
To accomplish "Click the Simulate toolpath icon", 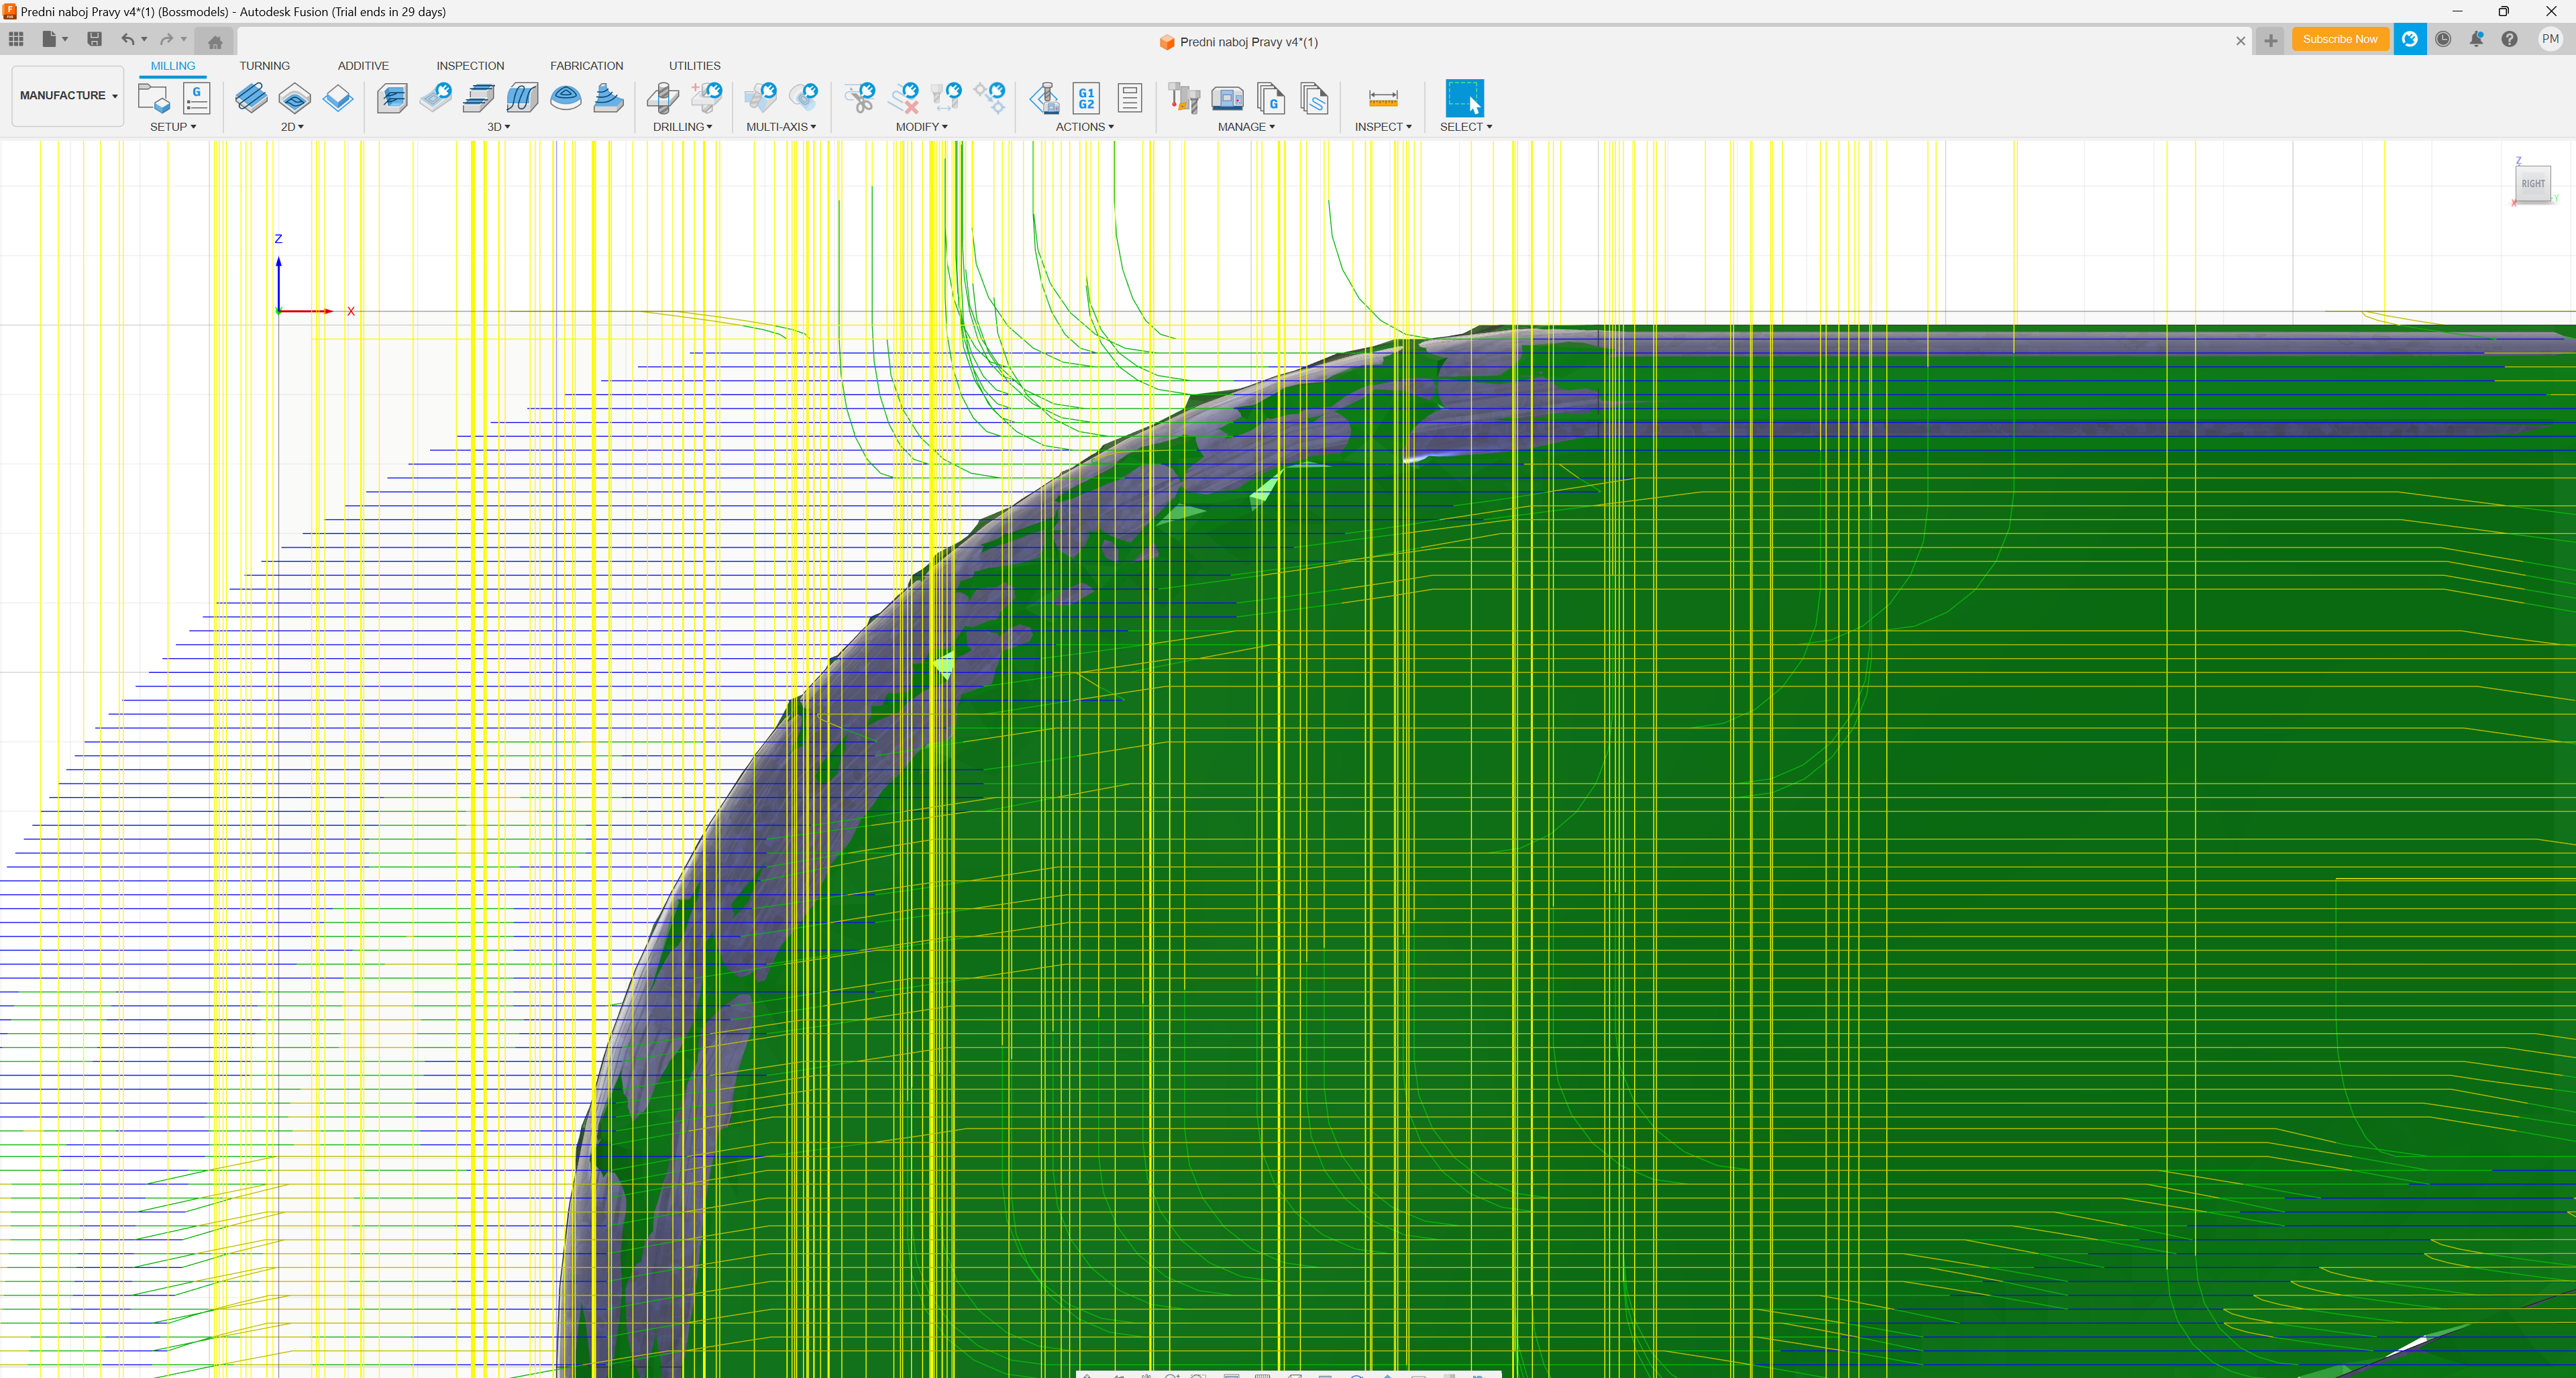I will point(1044,98).
